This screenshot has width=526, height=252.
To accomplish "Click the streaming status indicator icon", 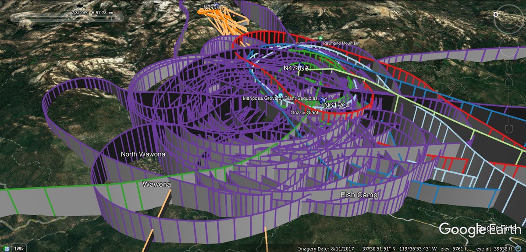I will 518,248.
